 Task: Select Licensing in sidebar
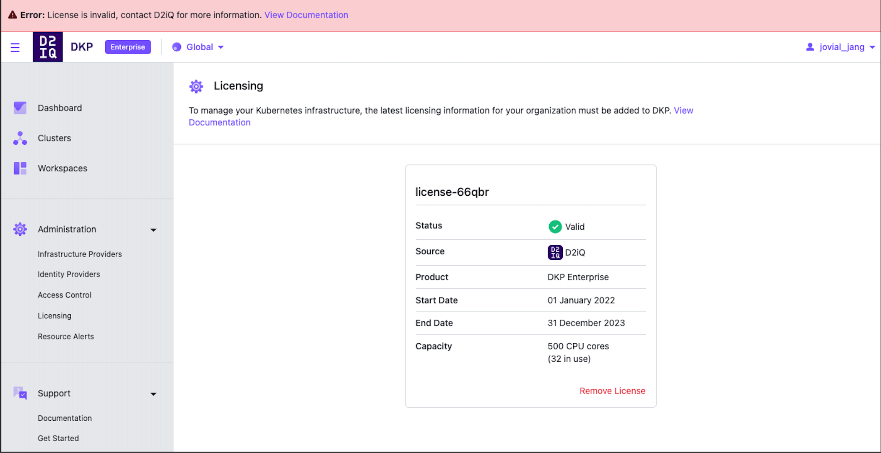(x=55, y=316)
